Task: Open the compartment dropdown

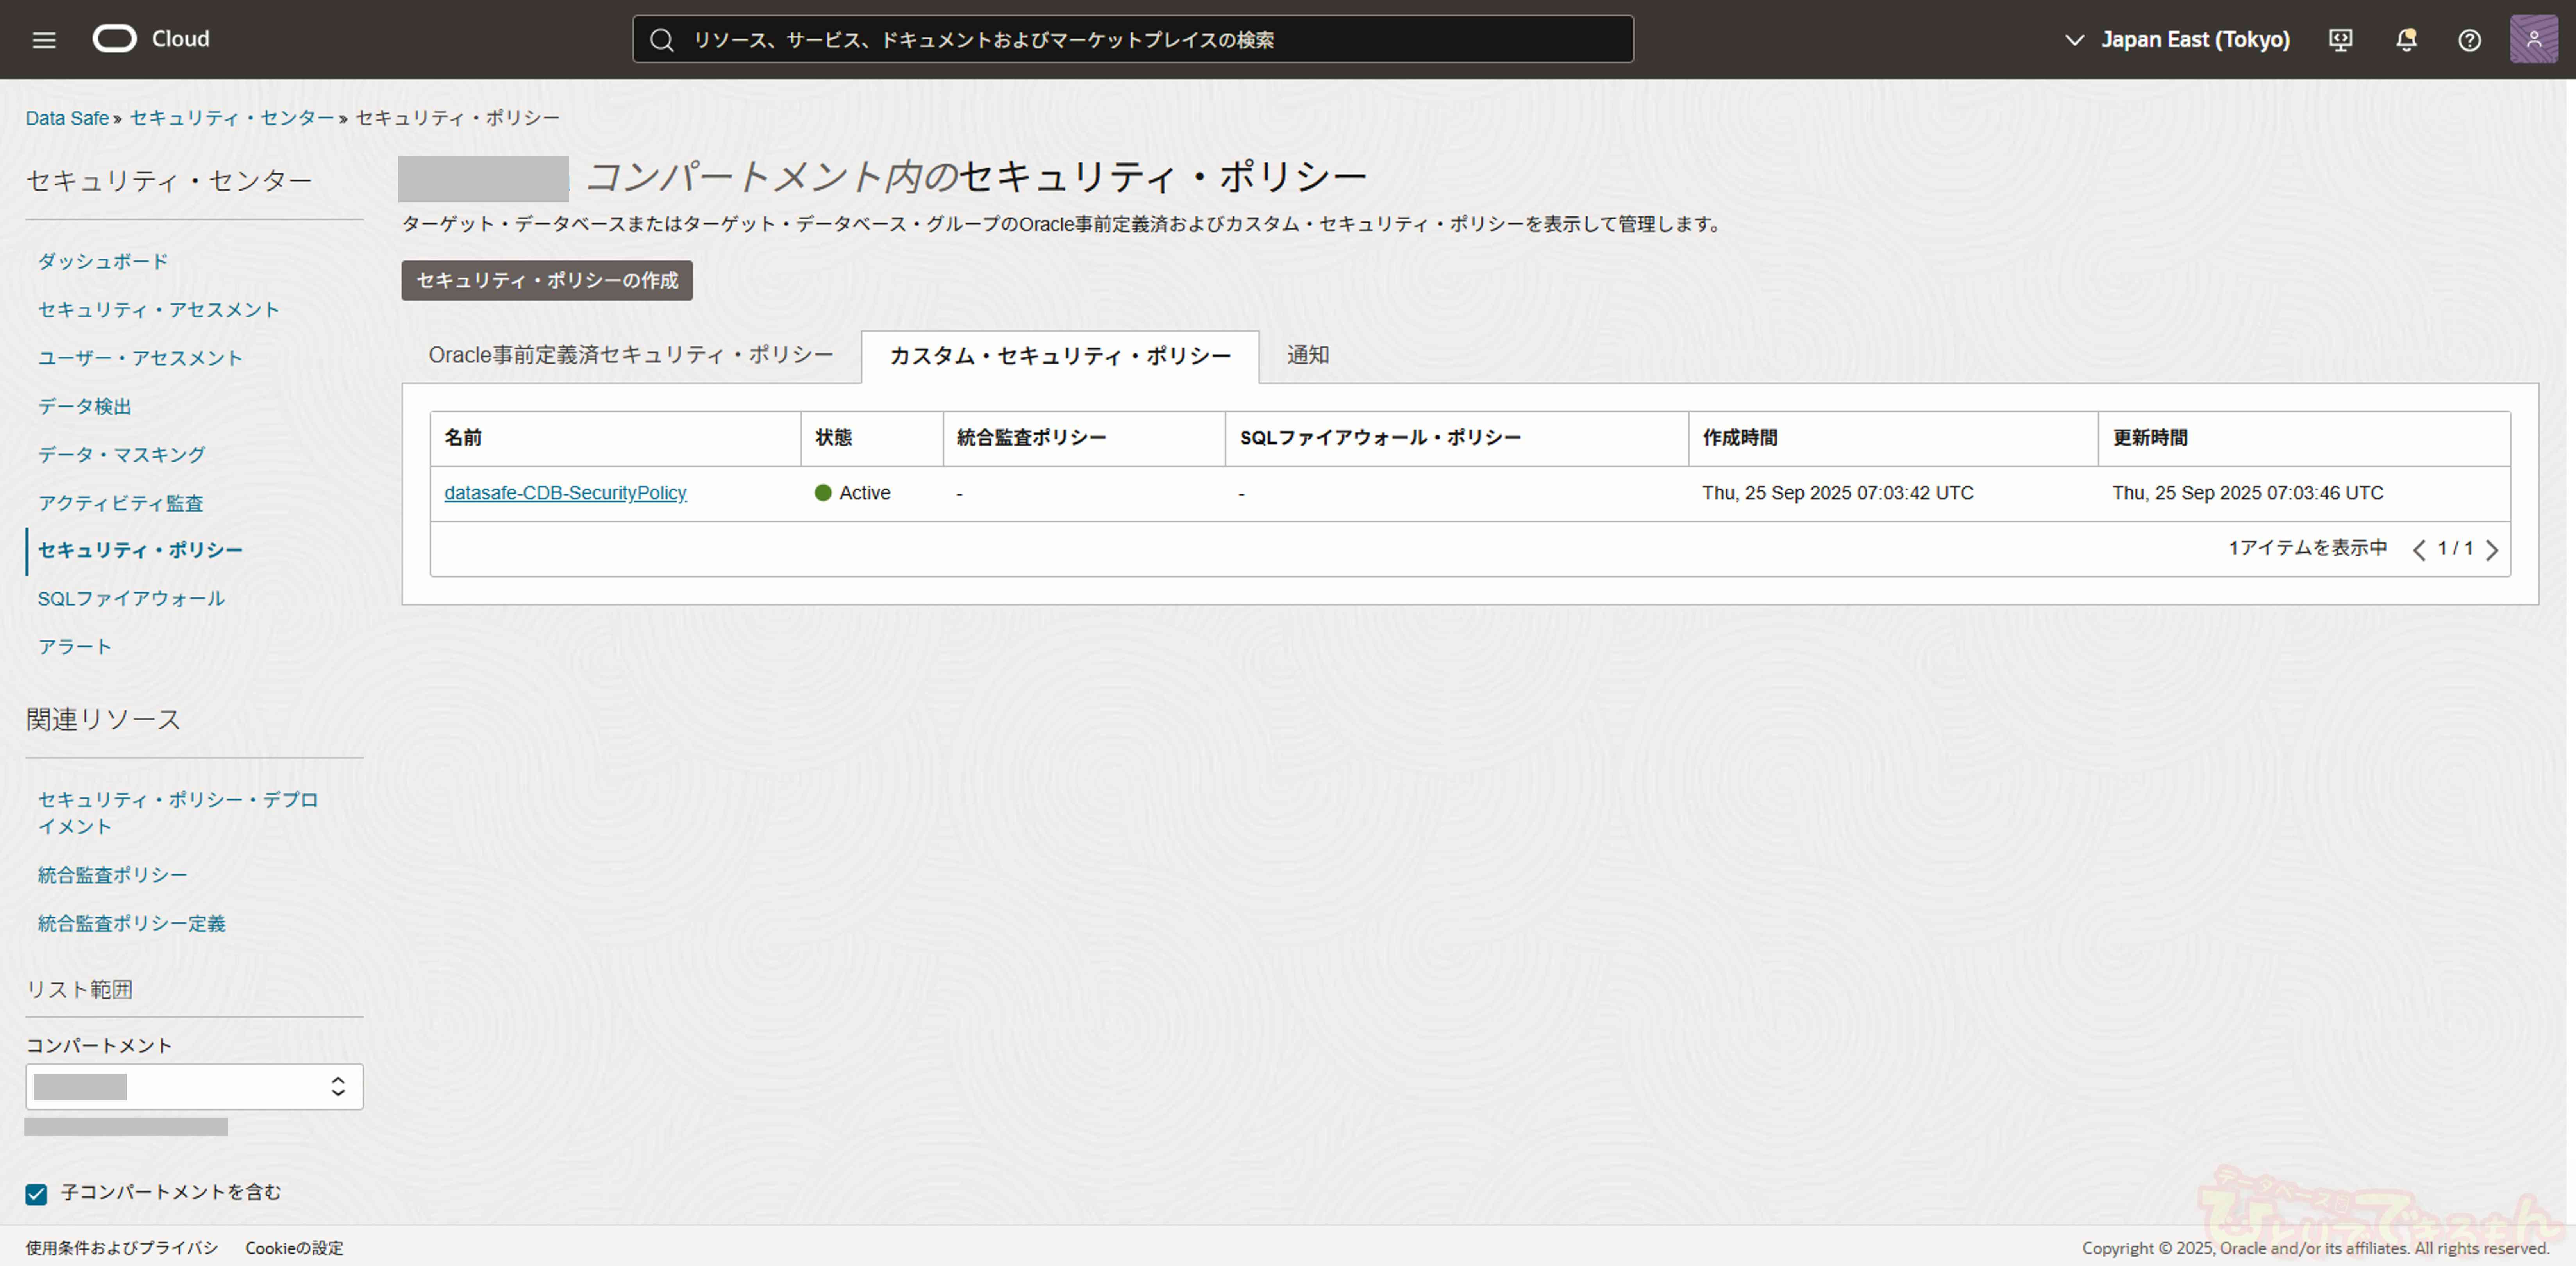Action: point(194,1086)
